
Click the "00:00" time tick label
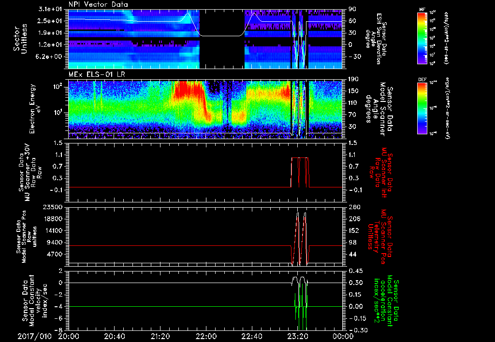344,336
